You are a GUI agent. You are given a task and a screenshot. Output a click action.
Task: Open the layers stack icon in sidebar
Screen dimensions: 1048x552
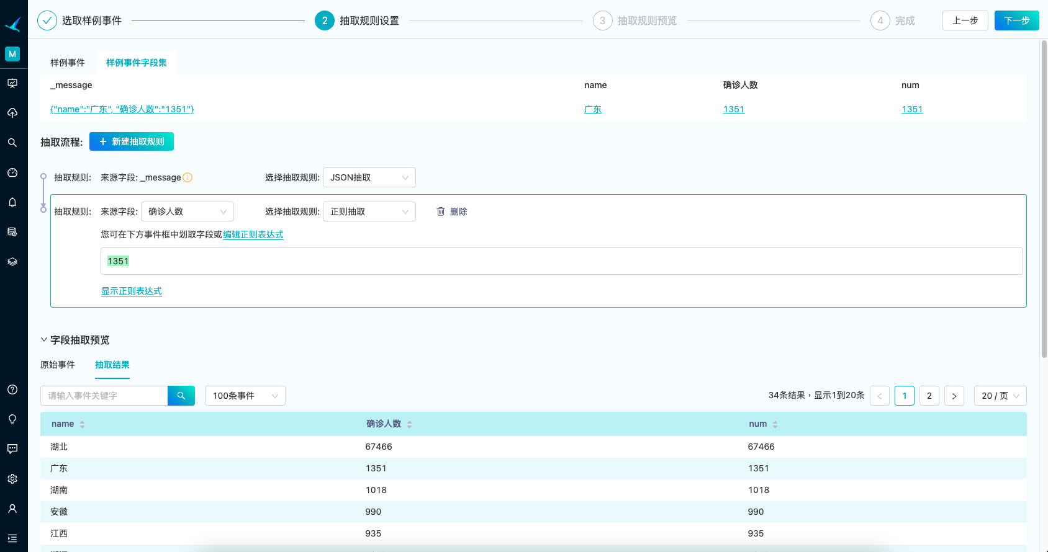[12, 262]
